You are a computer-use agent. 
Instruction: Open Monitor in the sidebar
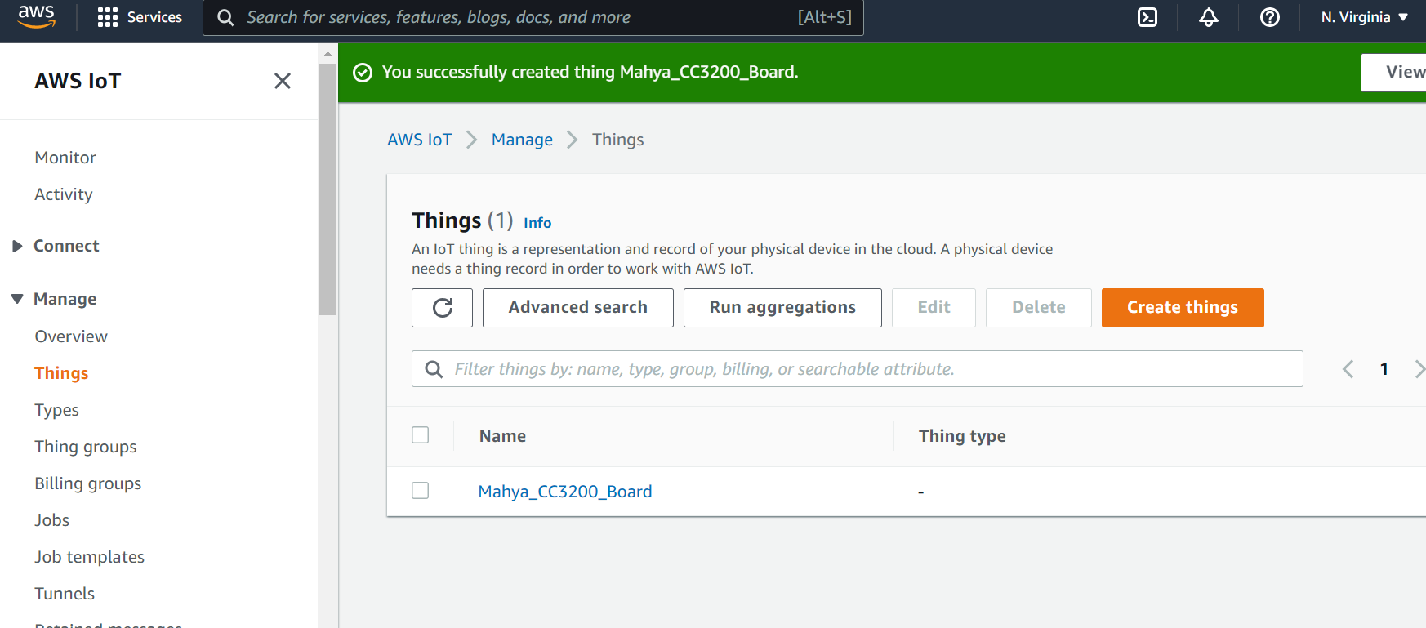tap(65, 158)
